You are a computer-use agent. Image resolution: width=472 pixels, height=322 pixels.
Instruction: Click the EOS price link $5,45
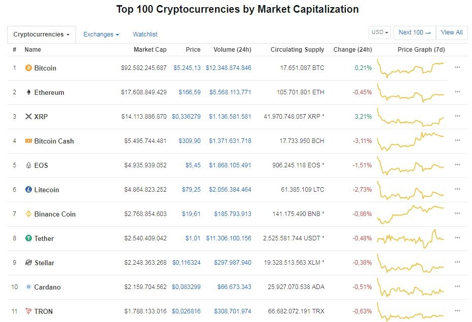pos(194,165)
